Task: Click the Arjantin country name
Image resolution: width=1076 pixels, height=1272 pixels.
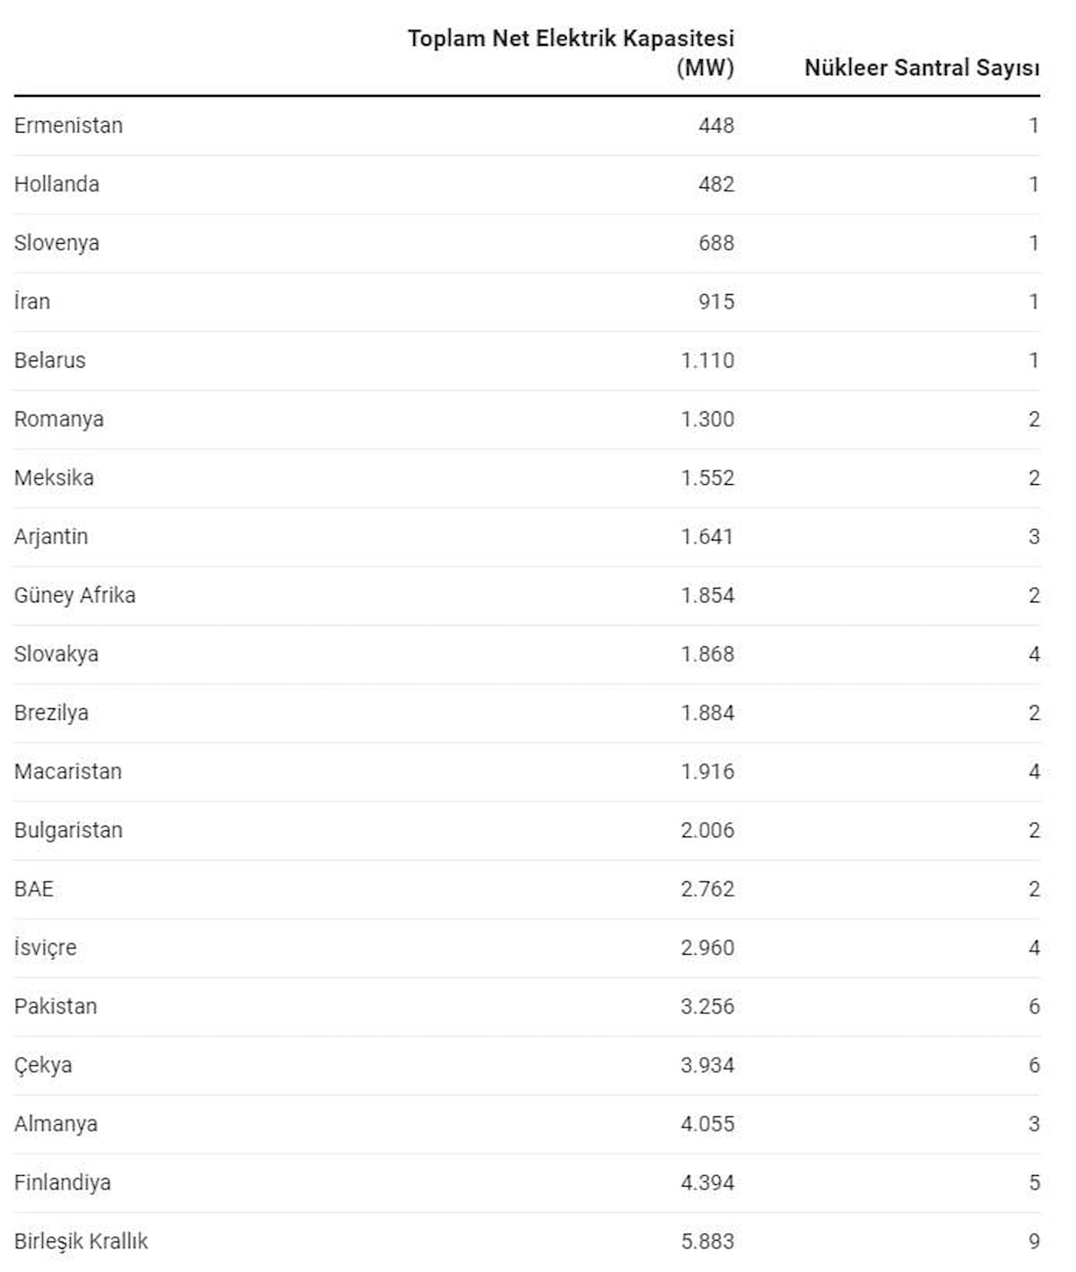Action: pos(51,537)
